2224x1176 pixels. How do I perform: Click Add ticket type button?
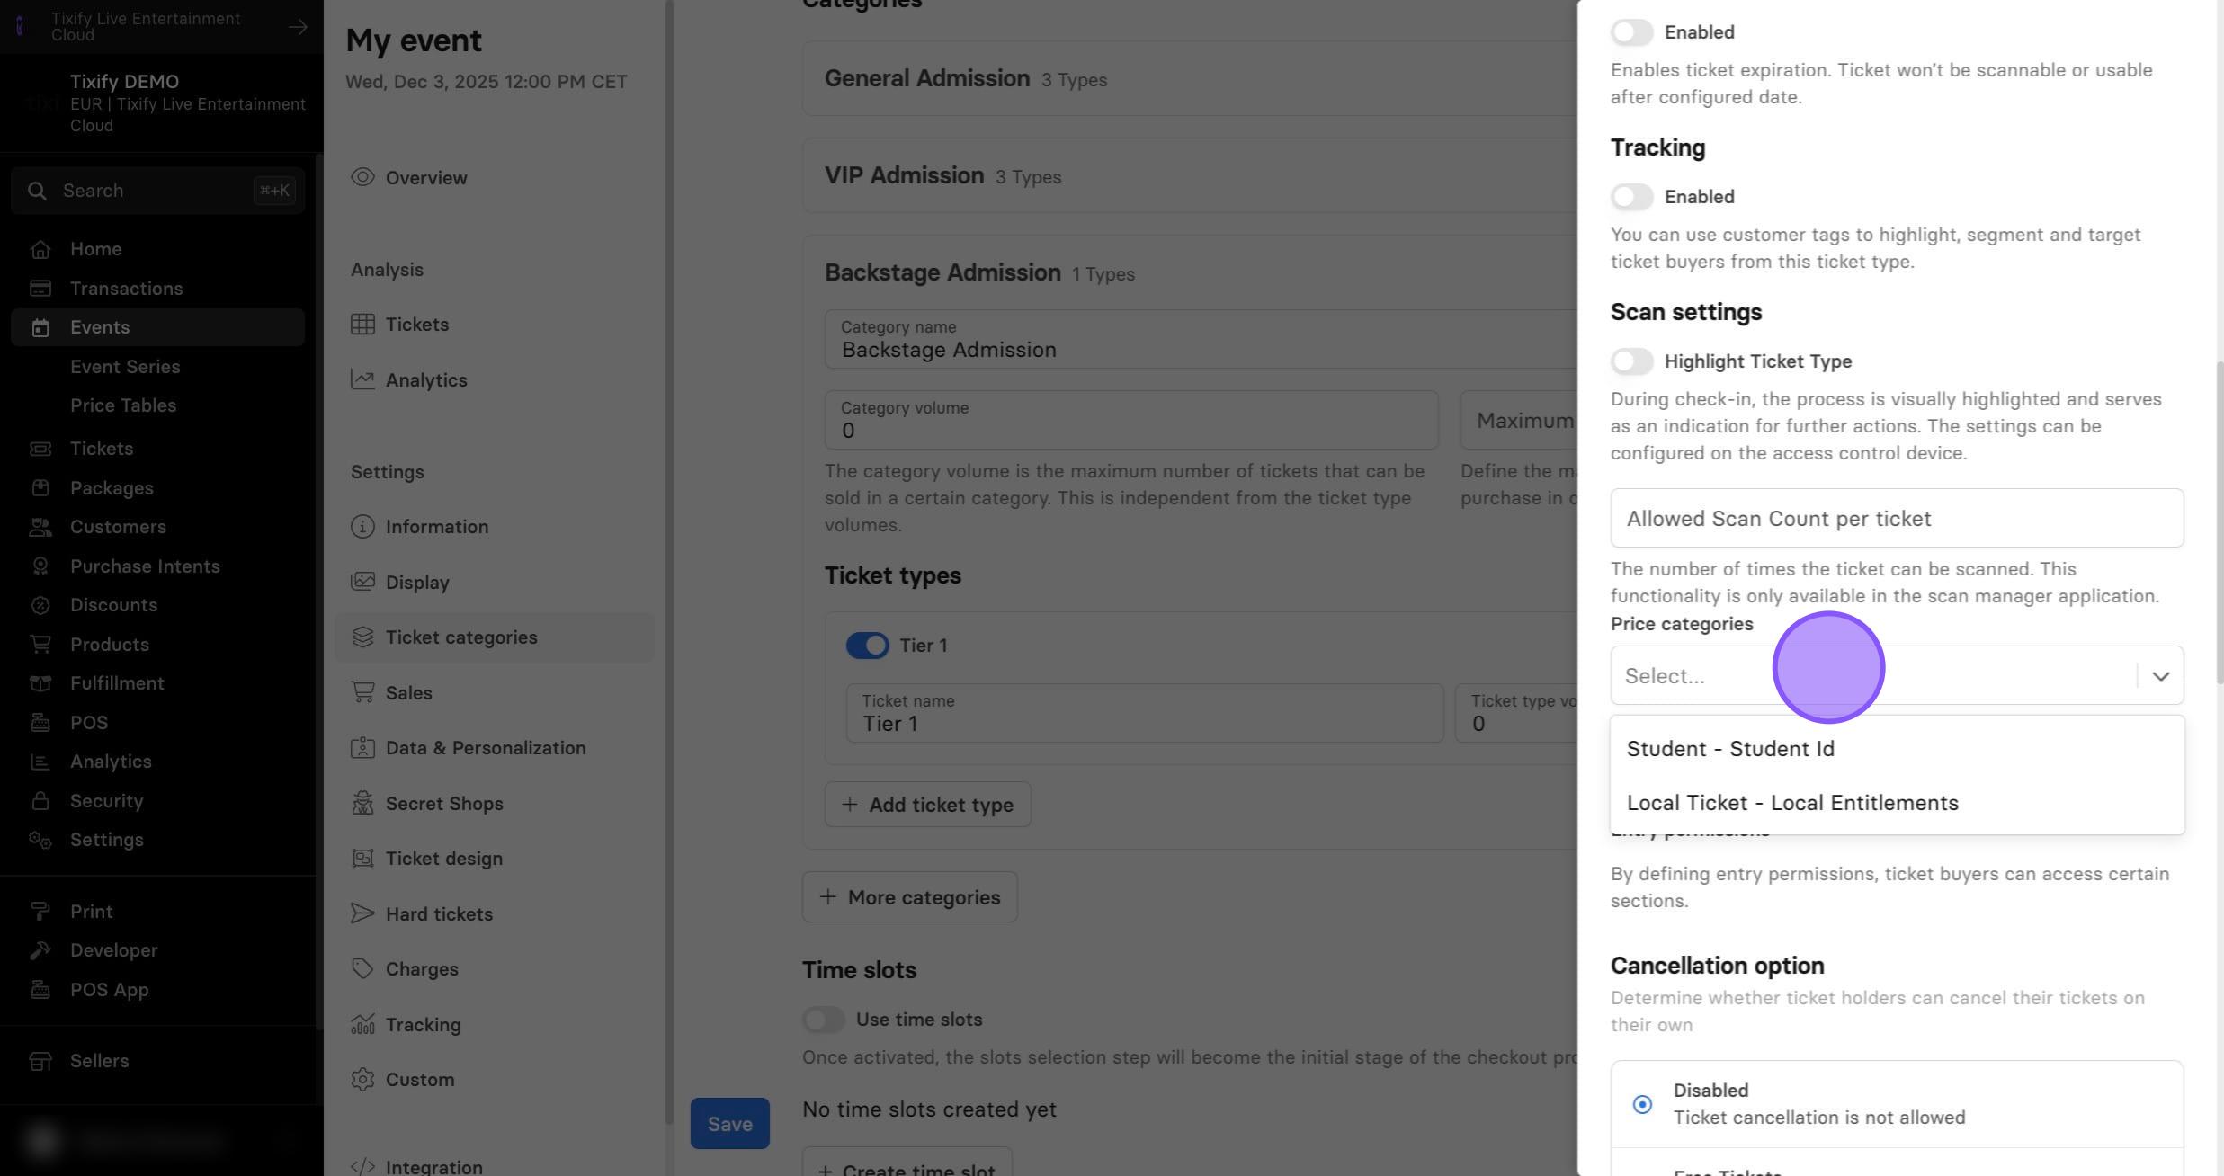coord(927,805)
